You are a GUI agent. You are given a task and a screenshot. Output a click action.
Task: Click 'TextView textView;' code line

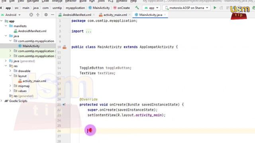(x=97, y=73)
